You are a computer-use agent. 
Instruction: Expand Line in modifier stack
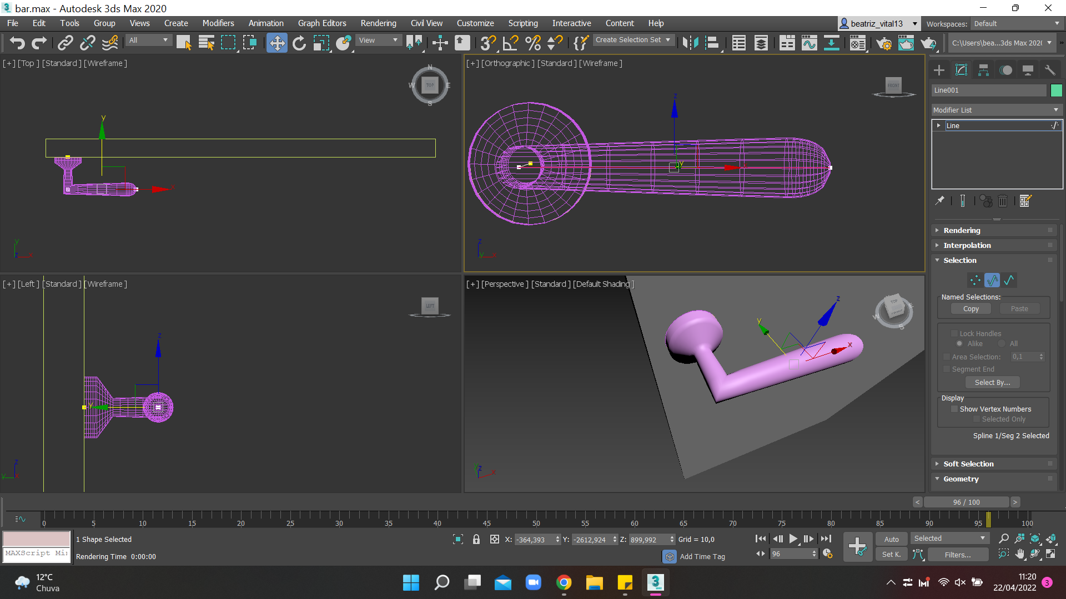pos(938,125)
